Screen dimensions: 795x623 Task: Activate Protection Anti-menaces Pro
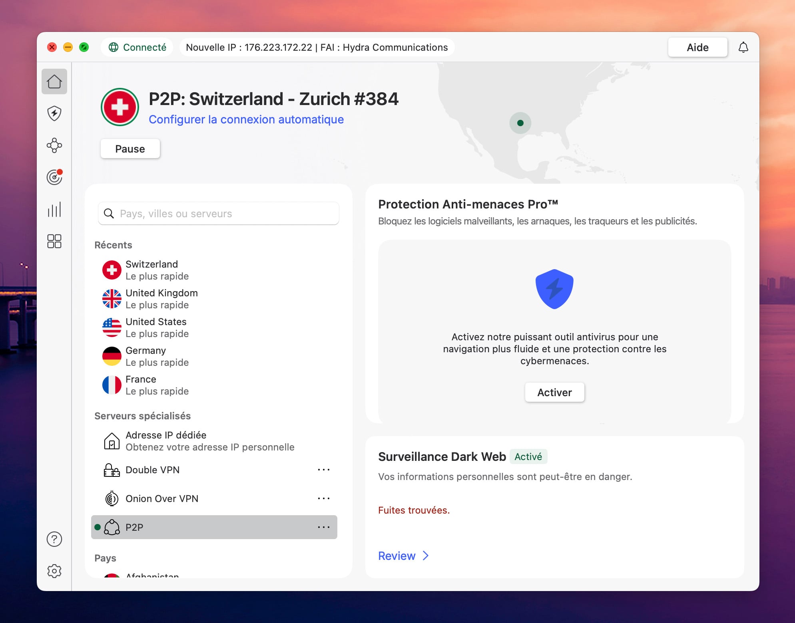tap(554, 392)
